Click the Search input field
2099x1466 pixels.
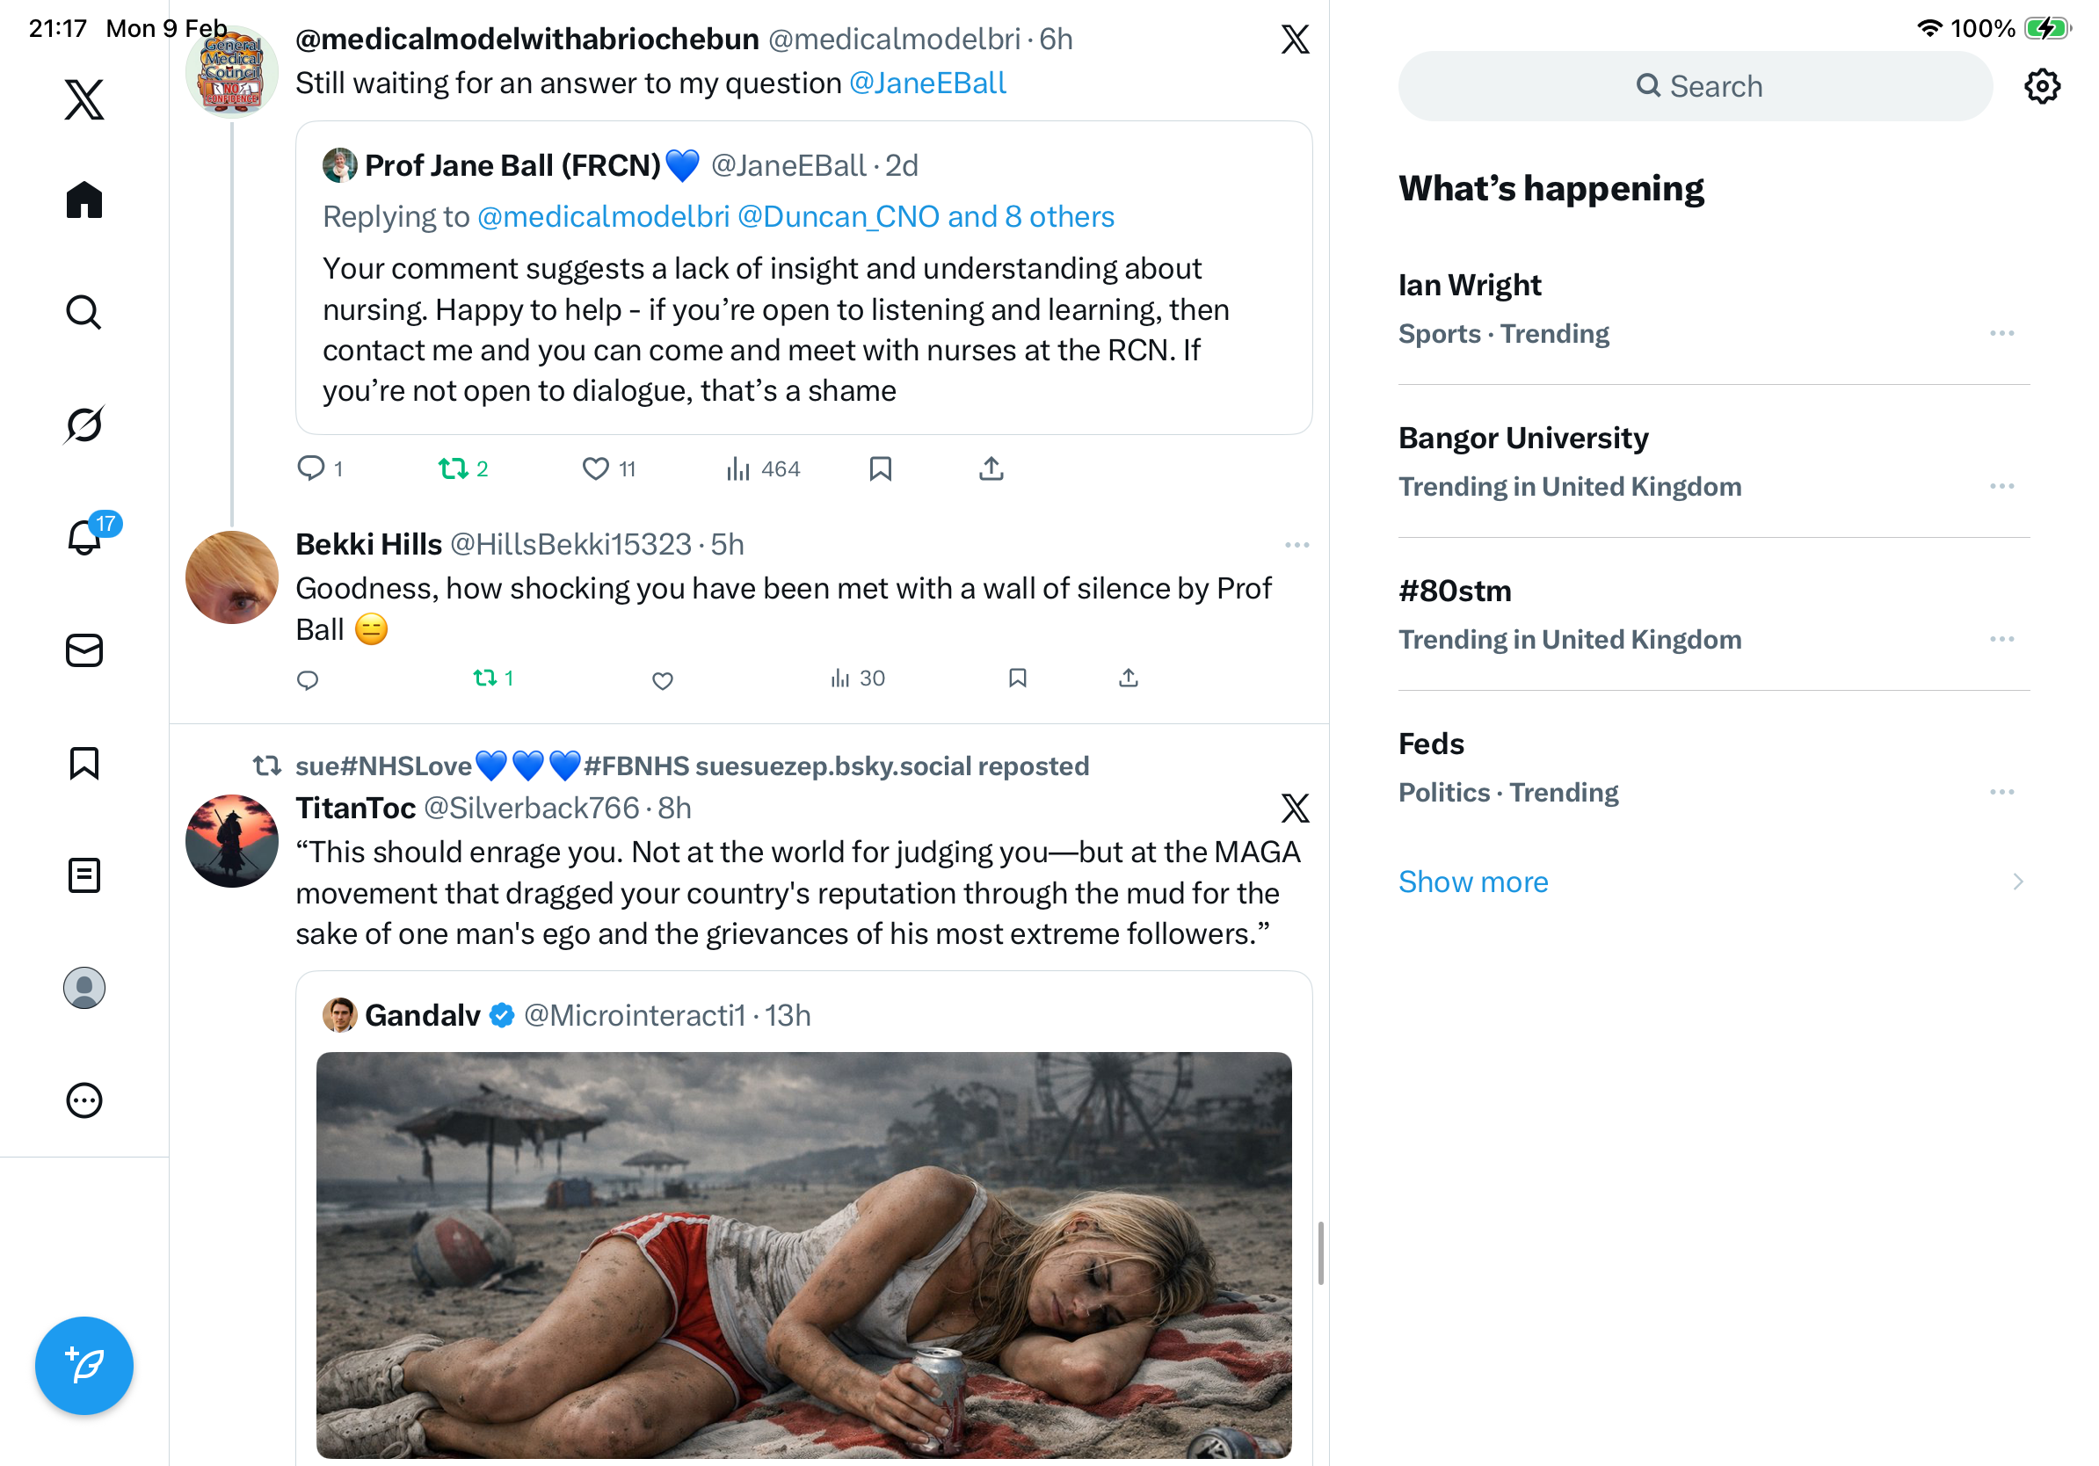coord(1695,86)
